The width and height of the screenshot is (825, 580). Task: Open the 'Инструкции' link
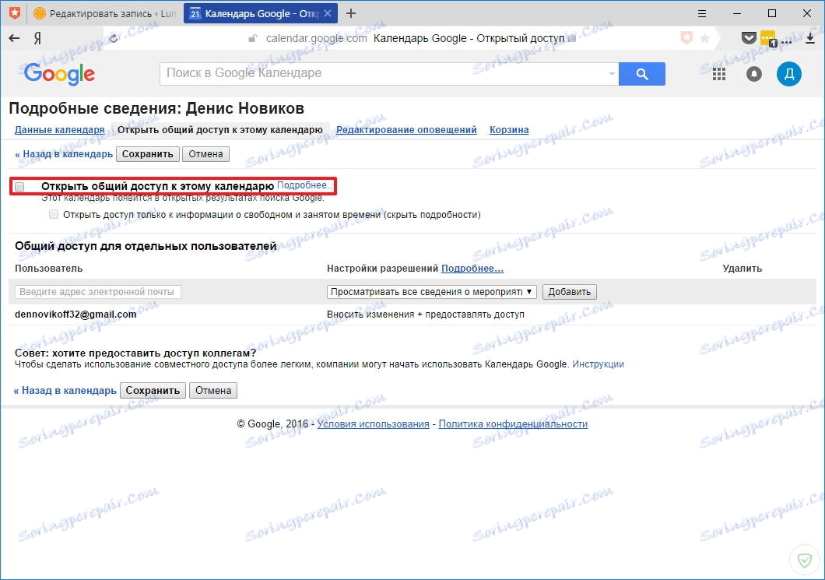click(598, 364)
